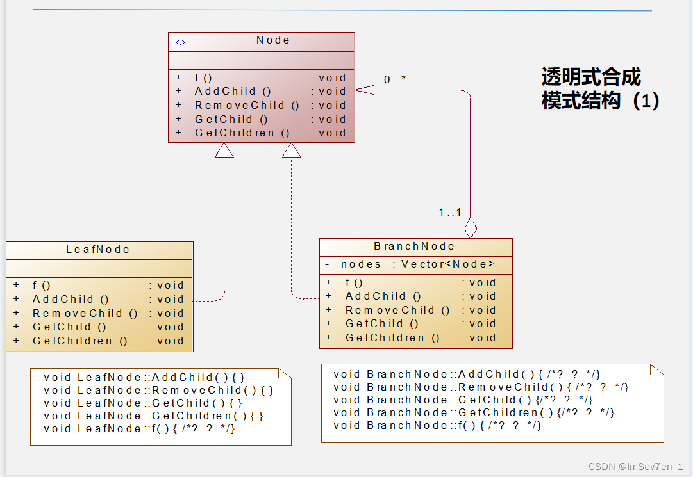Select GetChild() in the BranchNode class
693x477 pixels.
411,324
